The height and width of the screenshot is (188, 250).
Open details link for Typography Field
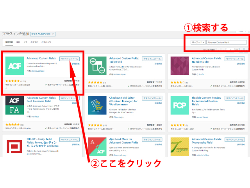coord(241,145)
